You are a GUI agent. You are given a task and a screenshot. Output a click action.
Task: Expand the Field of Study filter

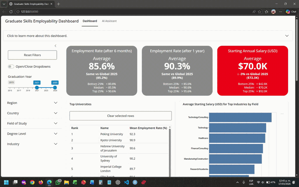pyautogui.click(x=55, y=123)
